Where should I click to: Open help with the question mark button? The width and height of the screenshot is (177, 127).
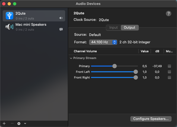pyautogui.click(x=168, y=14)
